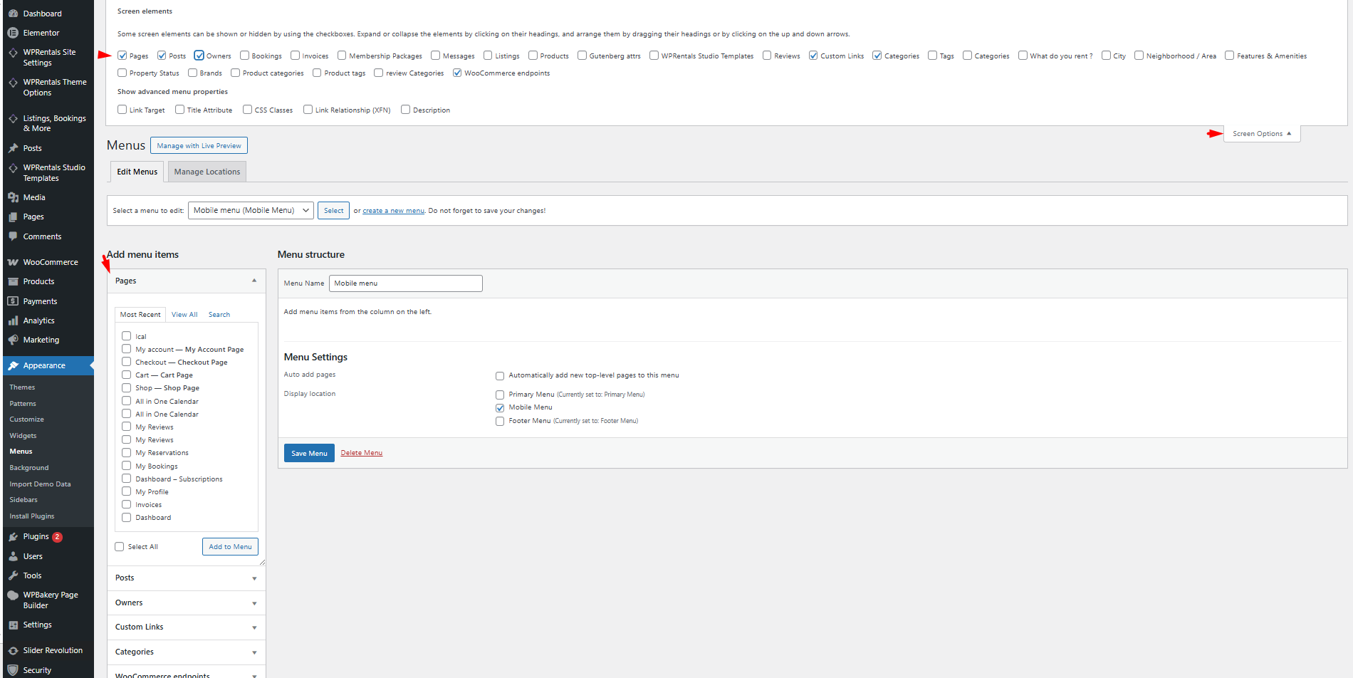Click the WooCommerce icon in sidebar
Image resolution: width=1353 pixels, height=678 pixels.
tap(13, 262)
